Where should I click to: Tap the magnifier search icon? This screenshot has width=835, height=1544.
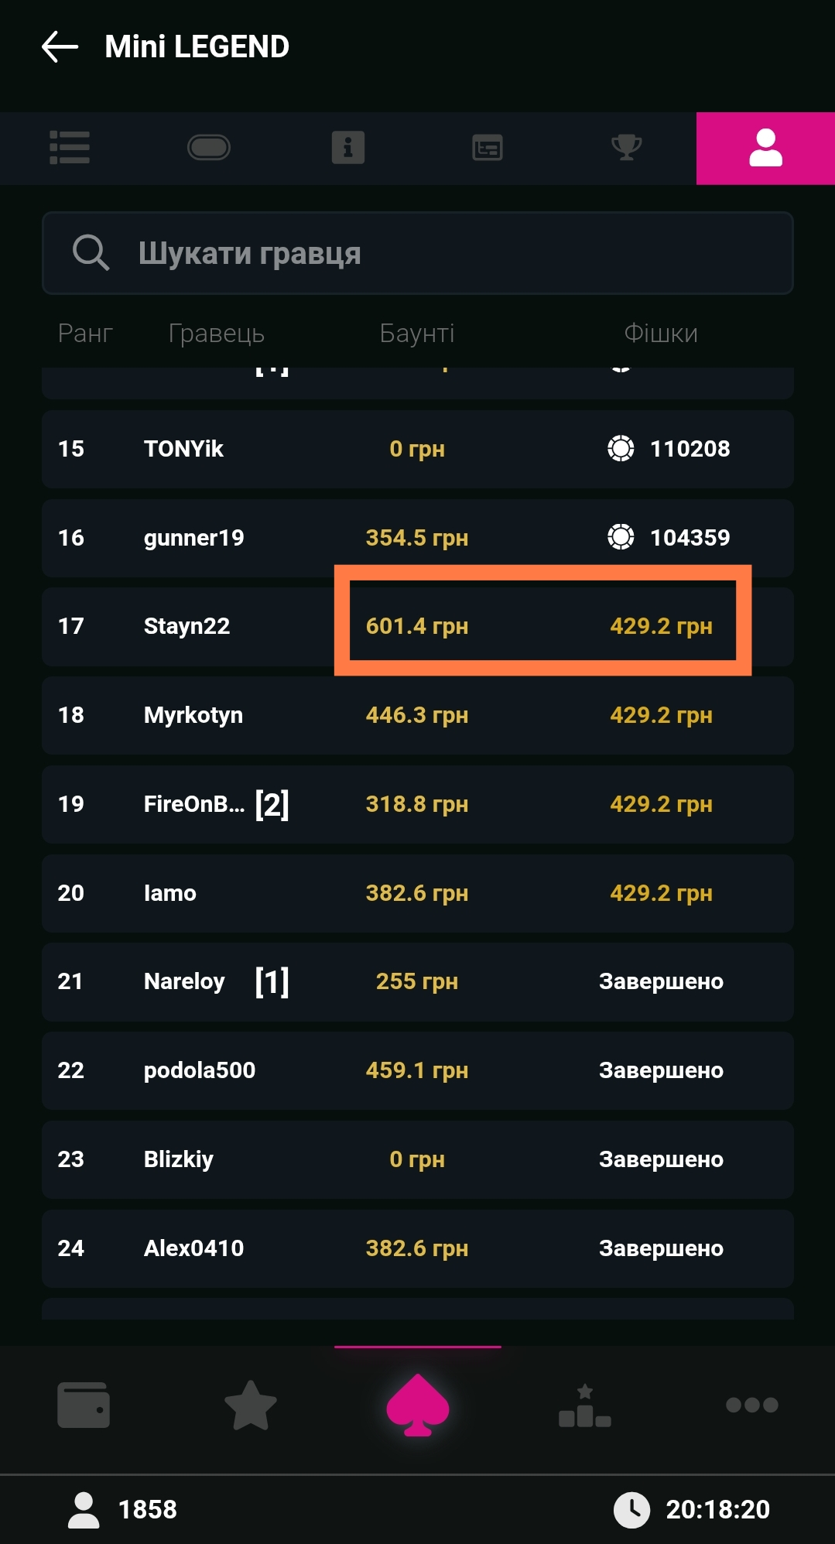(91, 253)
